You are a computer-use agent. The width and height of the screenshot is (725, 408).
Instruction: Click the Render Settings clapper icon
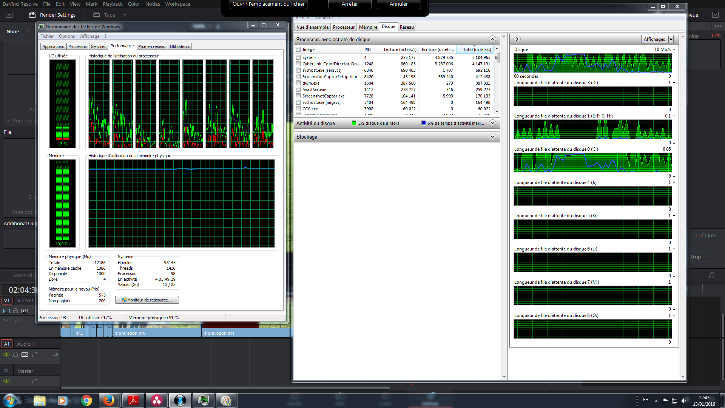tap(32, 15)
